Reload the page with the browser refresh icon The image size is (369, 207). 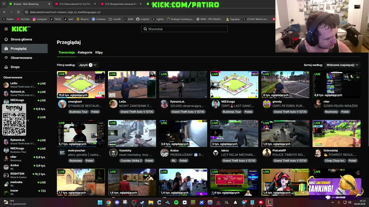[18, 12]
